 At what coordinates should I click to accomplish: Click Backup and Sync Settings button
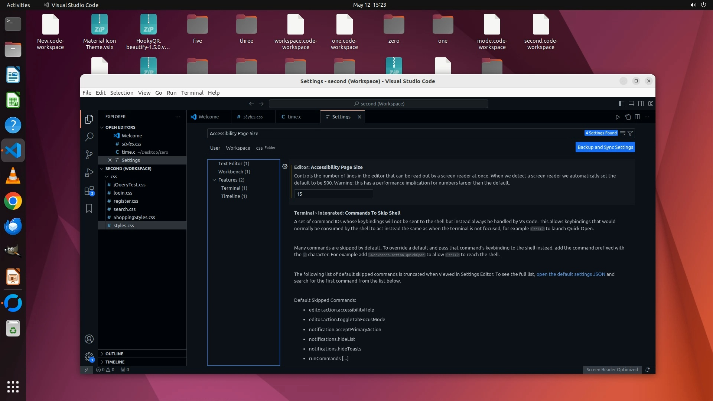605,147
